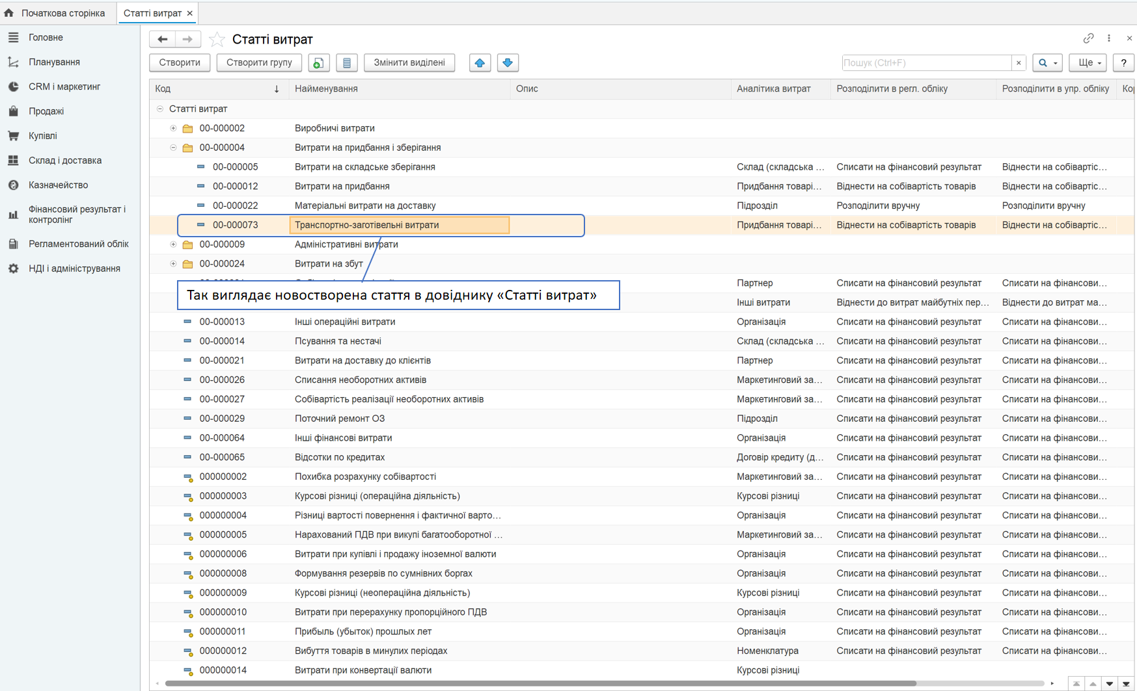The height and width of the screenshot is (691, 1137).
Task: Click code 00-000022 cell
Action: [236, 205]
